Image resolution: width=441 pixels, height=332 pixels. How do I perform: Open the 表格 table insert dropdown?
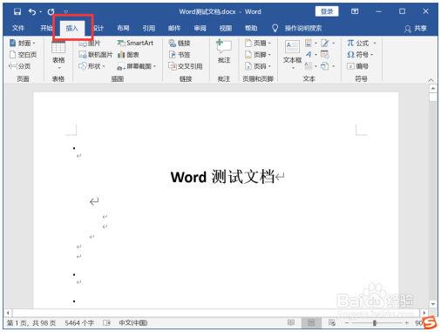(x=58, y=56)
